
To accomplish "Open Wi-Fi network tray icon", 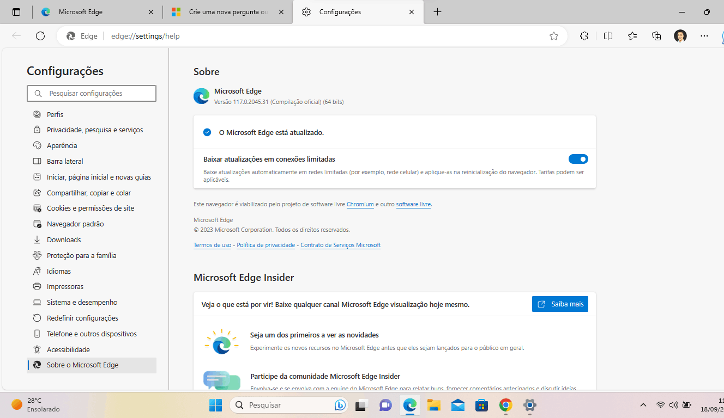I will (661, 405).
